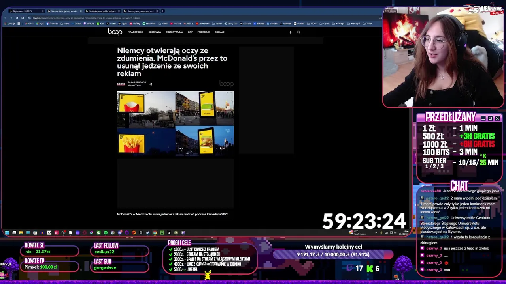Expand the Memory 5 bookmark folder
The width and height of the screenshot is (506, 284).
coord(353,24)
